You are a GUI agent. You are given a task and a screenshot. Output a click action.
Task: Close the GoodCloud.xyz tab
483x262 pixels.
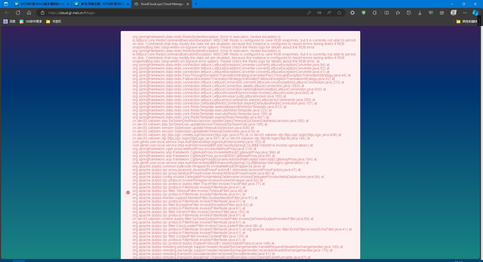[x=188, y=4]
